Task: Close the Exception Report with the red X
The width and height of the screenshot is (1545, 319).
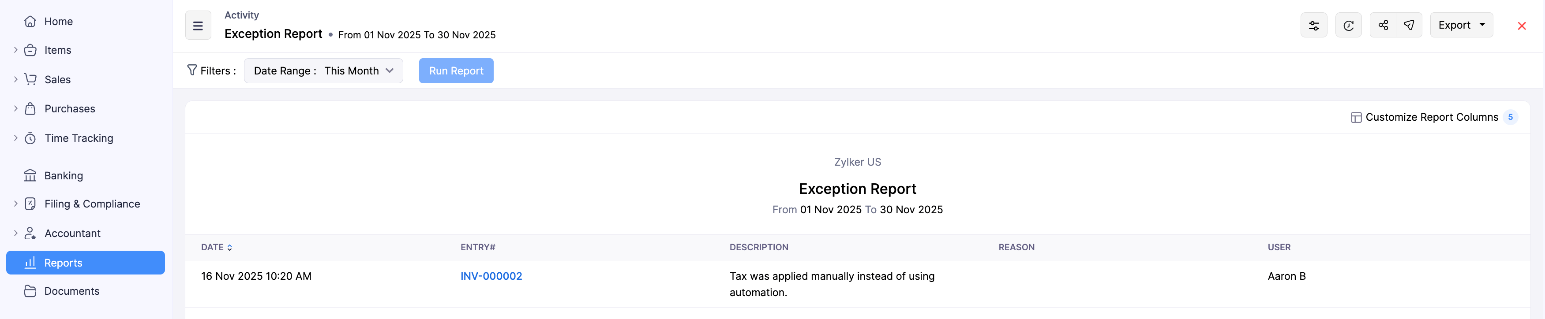Action: point(1522,26)
